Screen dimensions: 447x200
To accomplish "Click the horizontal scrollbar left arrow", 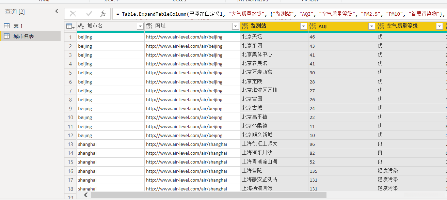I will tap(86, 195).
